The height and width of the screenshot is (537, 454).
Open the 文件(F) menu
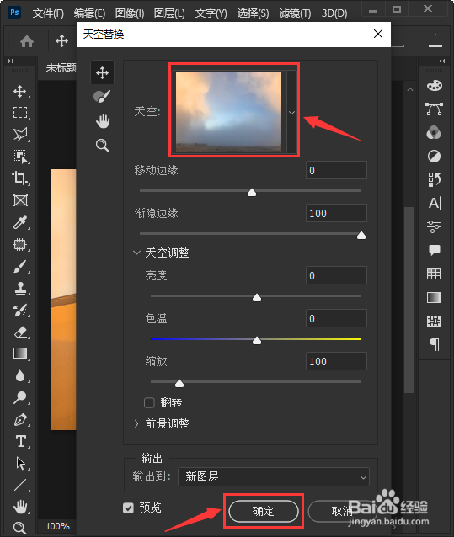(48, 13)
